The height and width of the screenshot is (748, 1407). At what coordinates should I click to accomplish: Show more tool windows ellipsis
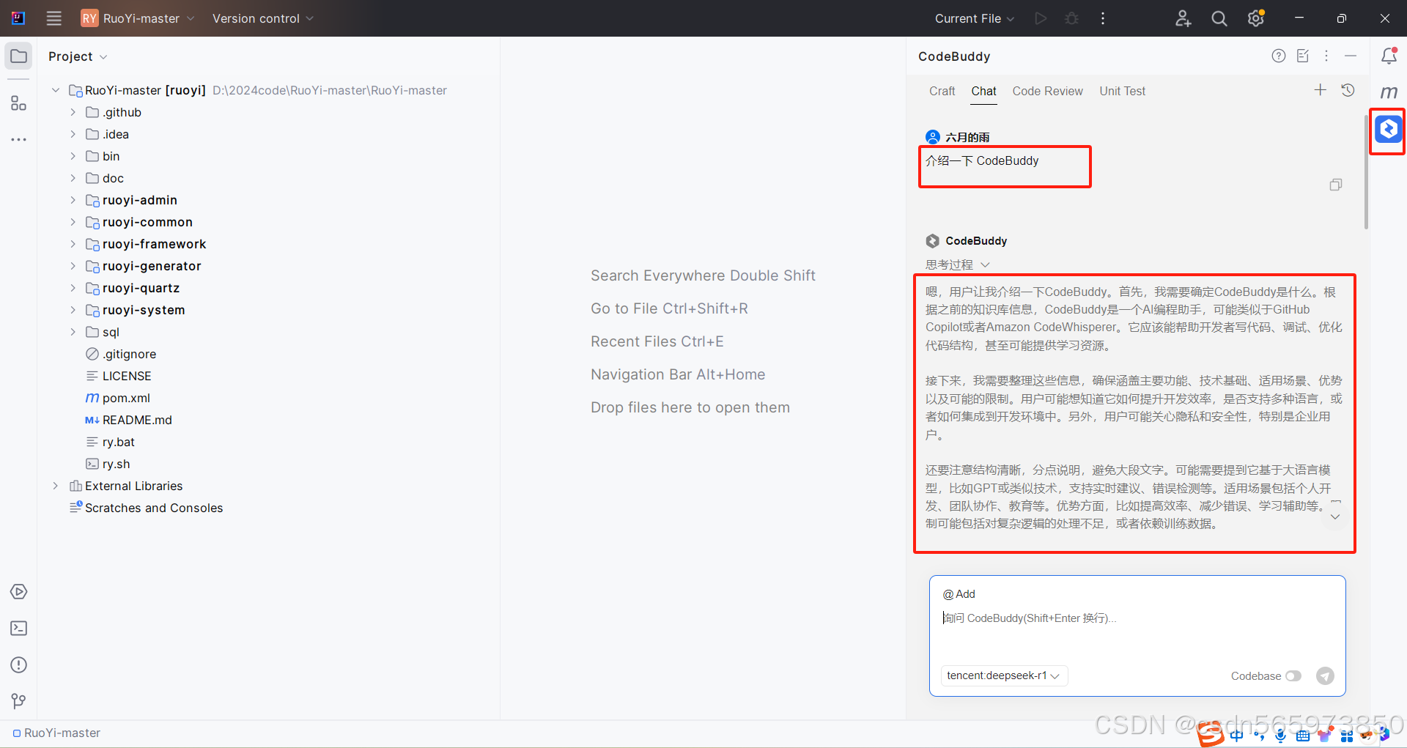click(18, 139)
